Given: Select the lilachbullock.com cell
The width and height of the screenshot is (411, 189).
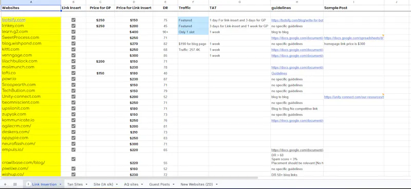Looking at the screenshot, I should 31,61.
